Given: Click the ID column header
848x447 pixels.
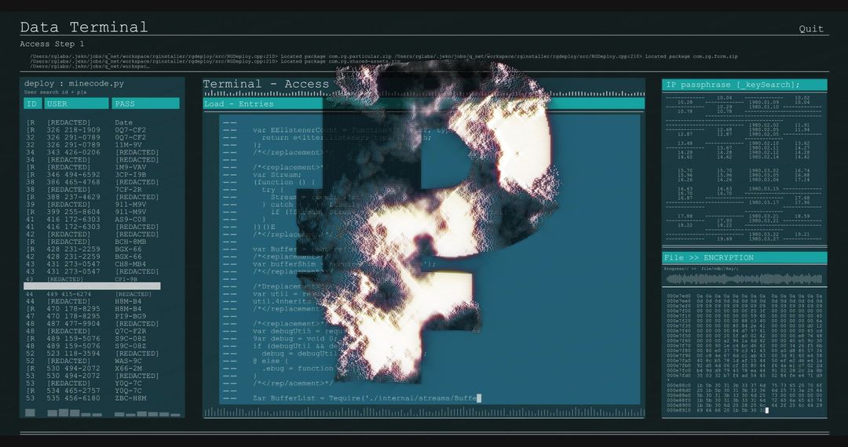Looking at the screenshot, I should (32, 104).
